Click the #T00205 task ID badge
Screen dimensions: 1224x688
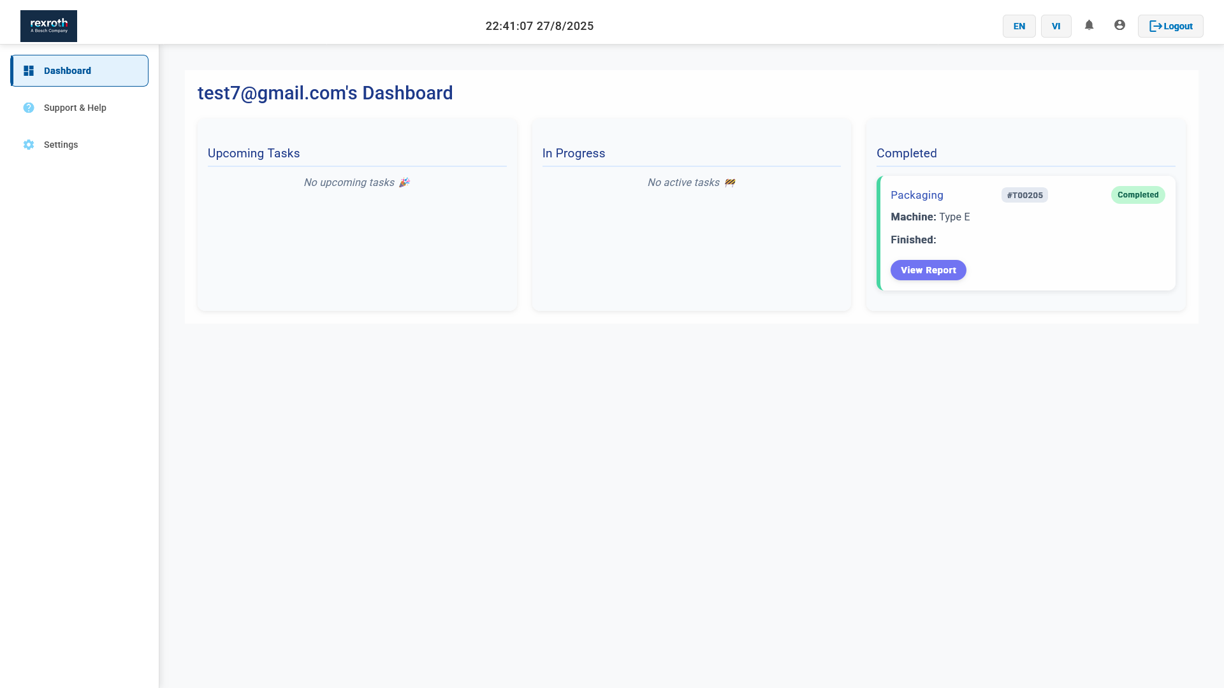point(1024,195)
